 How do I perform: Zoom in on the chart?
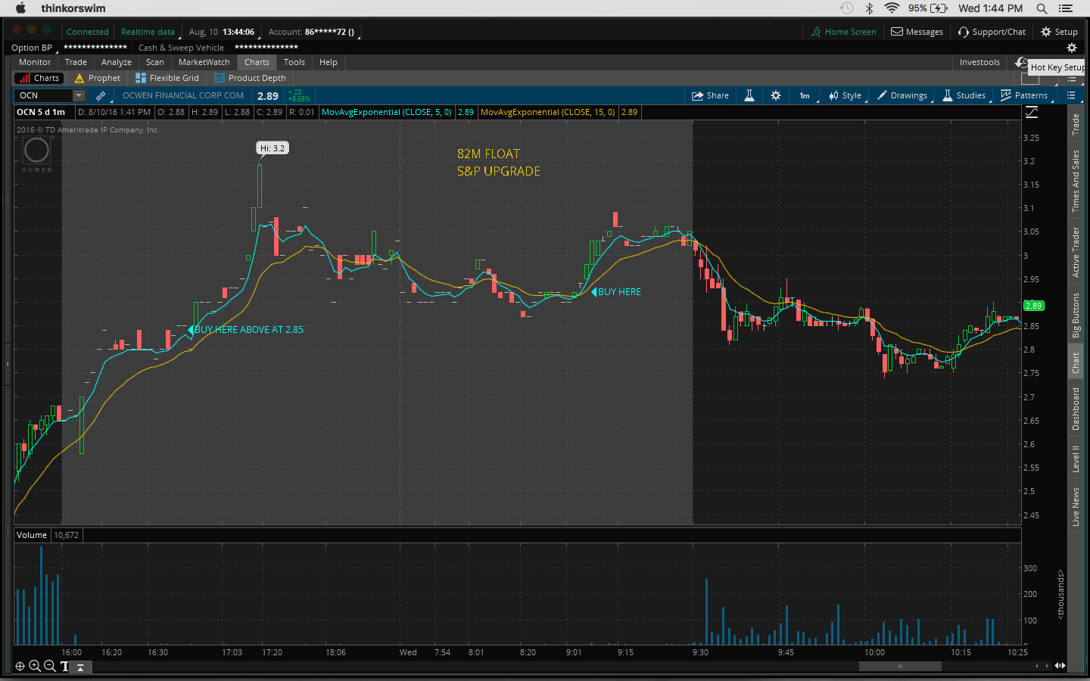(35, 666)
